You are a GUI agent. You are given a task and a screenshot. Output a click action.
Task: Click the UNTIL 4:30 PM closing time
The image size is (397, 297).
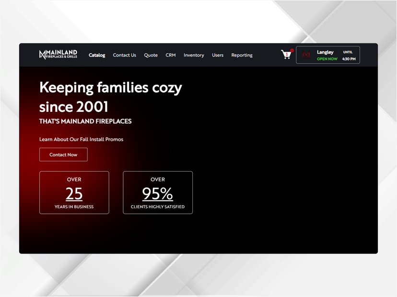(349, 55)
